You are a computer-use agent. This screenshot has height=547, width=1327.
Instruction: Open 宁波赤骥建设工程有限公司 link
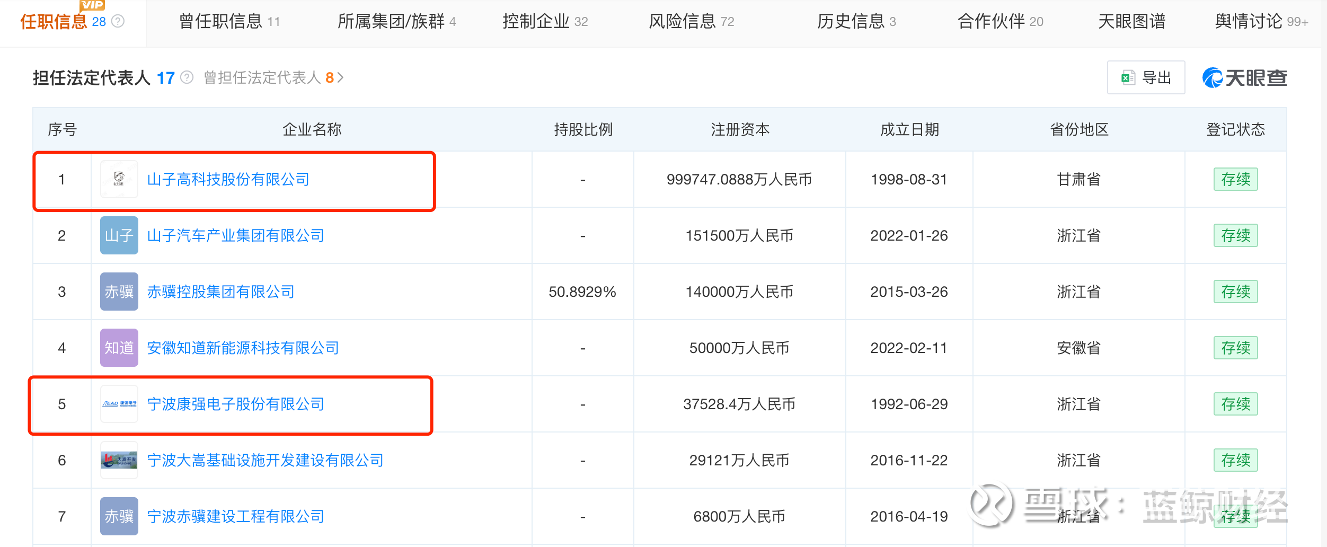tap(236, 516)
